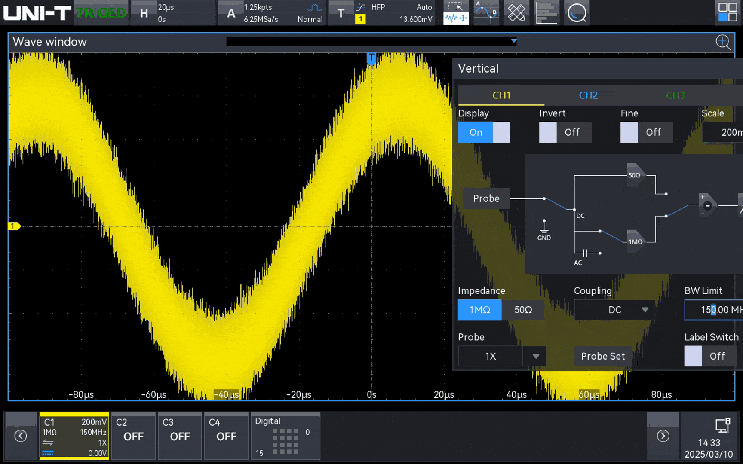Open the Horizontal (H) timebase settings
The width and height of the screenshot is (743, 464).
[172, 13]
